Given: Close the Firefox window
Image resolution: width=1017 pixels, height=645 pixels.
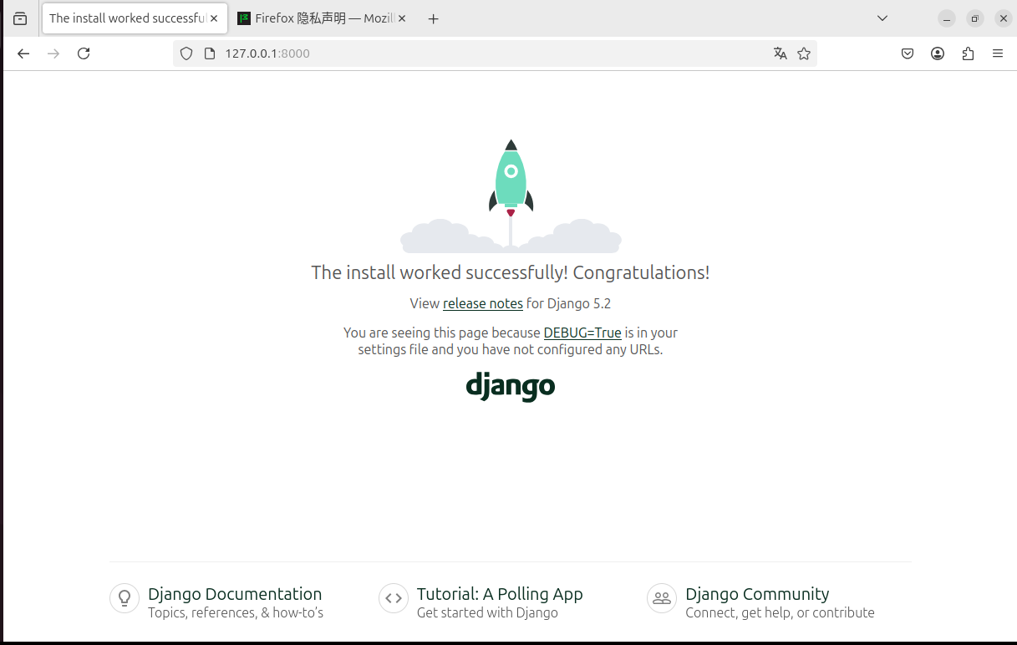Looking at the screenshot, I should pyautogui.click(x=1004, y=18).
